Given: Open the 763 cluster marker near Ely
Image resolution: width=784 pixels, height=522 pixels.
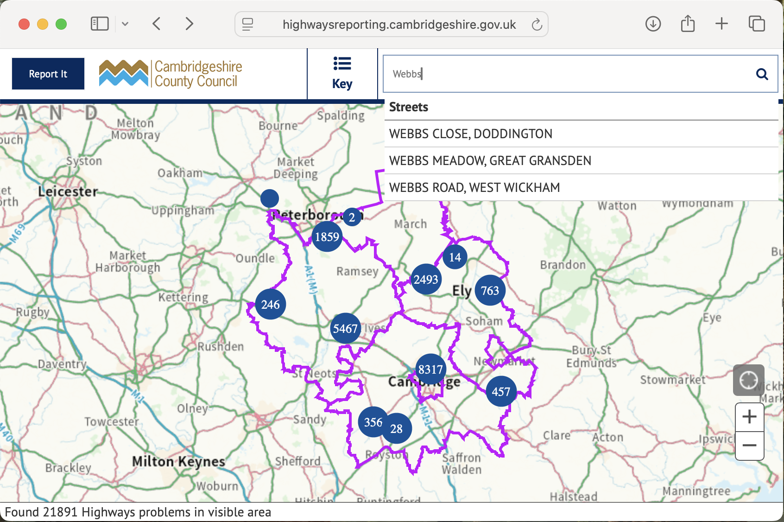Looking at the screenshot, I should pyautogui.click(x=490, y=291).
